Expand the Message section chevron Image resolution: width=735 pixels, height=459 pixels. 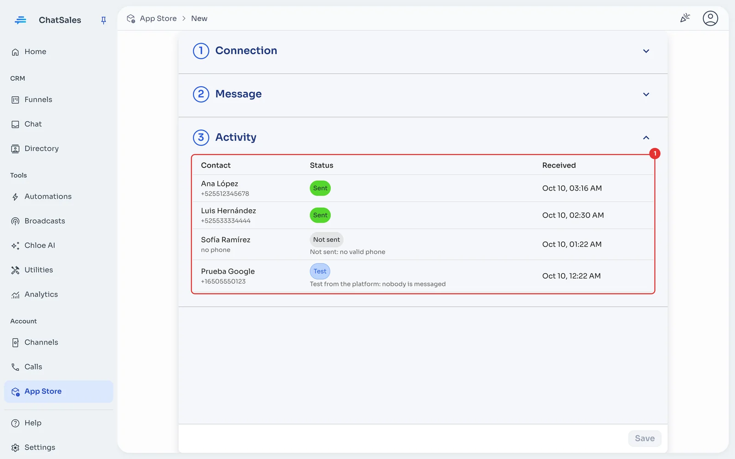tap(646, 95)
